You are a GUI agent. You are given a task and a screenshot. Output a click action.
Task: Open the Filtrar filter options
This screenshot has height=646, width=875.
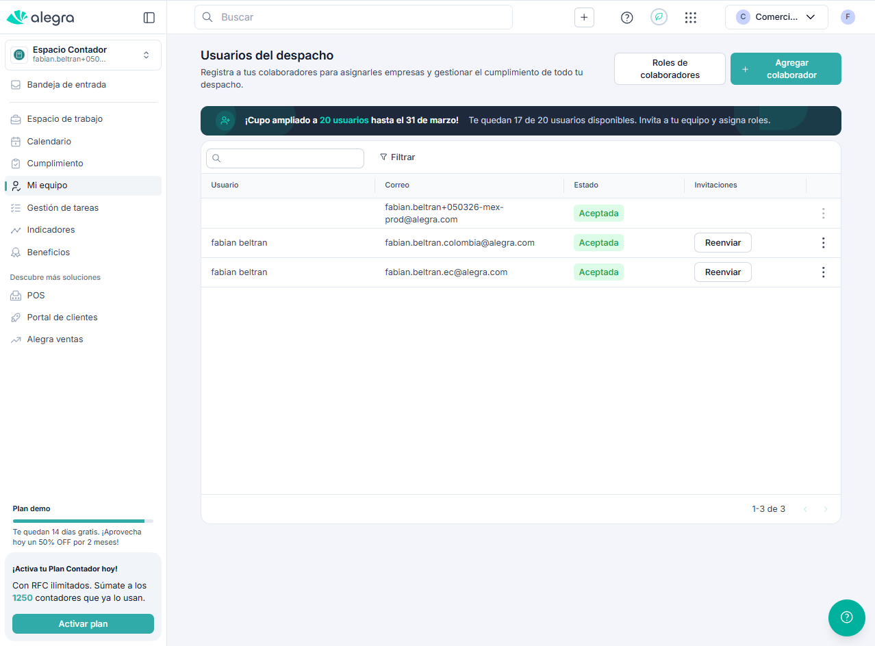tap(397, 157)
